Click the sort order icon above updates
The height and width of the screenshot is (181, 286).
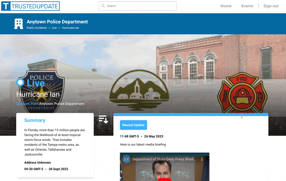pyautogui.click(x=103, y=120)
